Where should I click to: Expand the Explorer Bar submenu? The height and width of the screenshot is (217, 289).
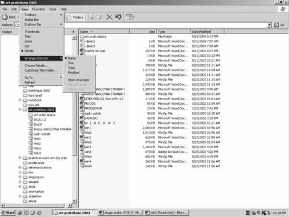[42, 24]
